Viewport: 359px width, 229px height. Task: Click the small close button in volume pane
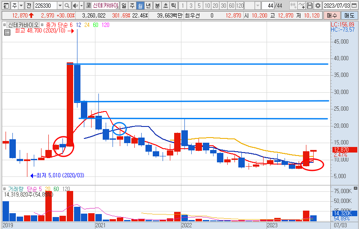tap(355, 188)
